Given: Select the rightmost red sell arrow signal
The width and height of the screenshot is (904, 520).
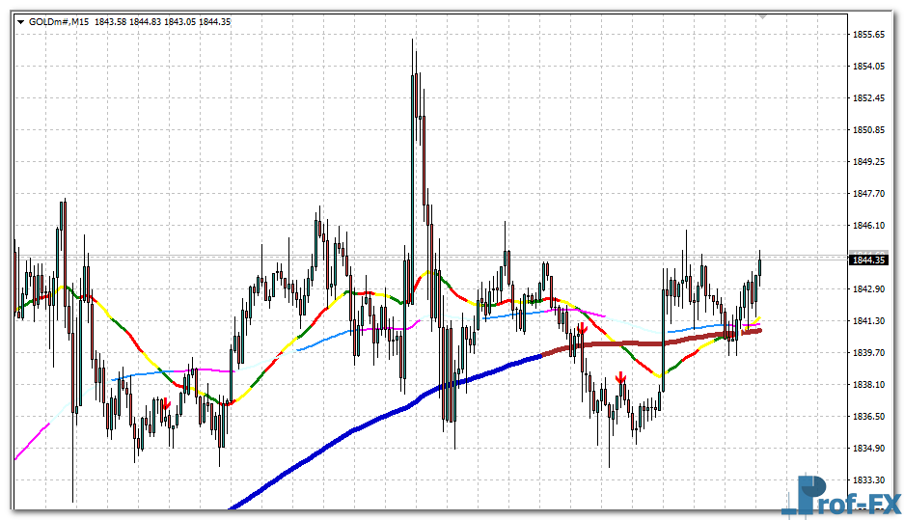Looking at the screenshot, I should (x=620, y=377).
